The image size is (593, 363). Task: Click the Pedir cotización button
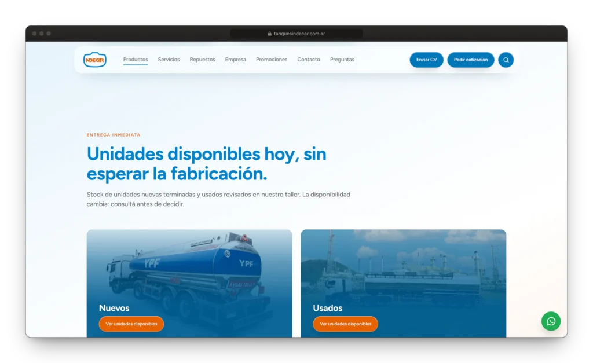[x=470, y=60]
